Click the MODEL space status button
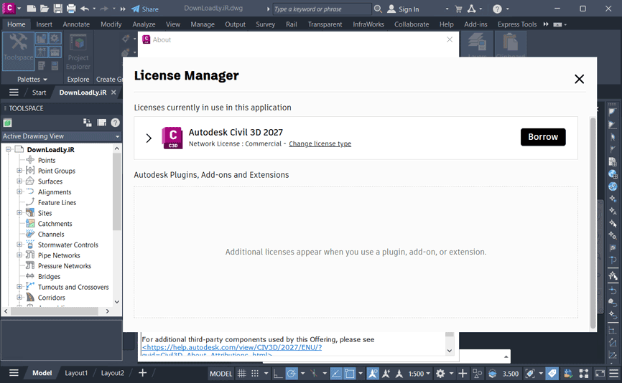This screenshot has height=383, width=622. point(221,374)
